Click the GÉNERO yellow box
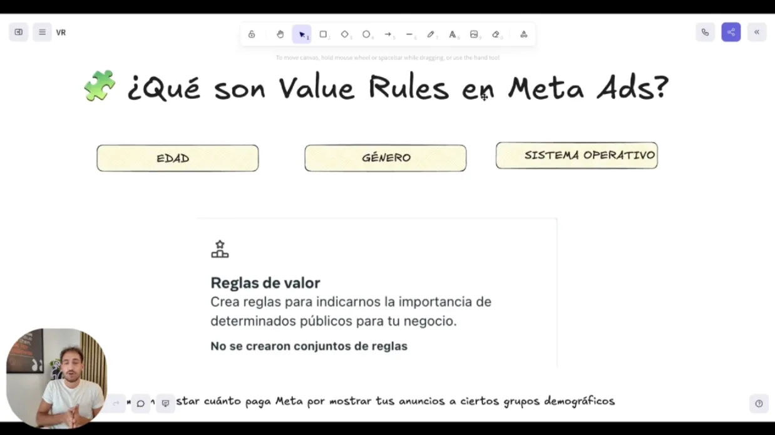 tap(386, 158)
